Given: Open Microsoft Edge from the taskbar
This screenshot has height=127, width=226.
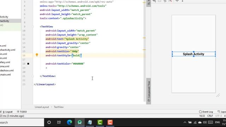Looking at the screenshot, I should coord(70,122).
